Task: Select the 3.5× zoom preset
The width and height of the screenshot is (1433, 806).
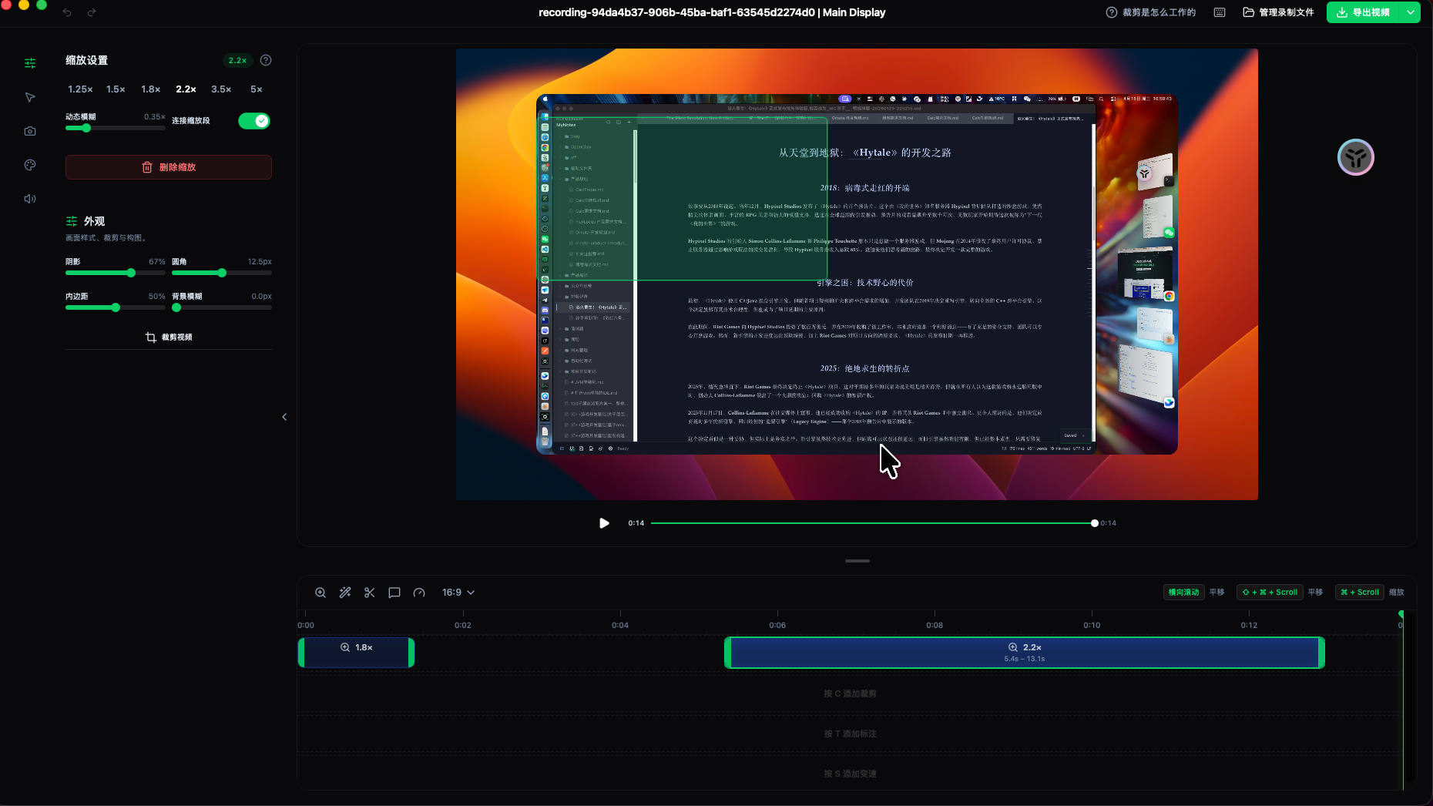Action: coord(221,89)
